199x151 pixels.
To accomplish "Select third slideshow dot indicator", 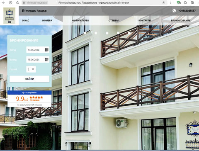I will click(107, 33).
